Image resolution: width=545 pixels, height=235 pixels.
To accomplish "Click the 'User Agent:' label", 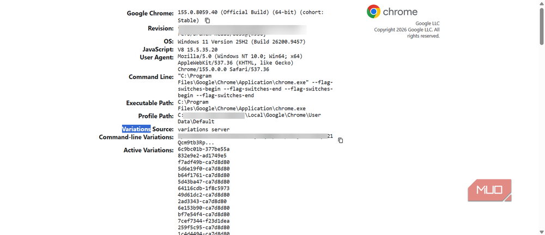I will tap(156, 57).
